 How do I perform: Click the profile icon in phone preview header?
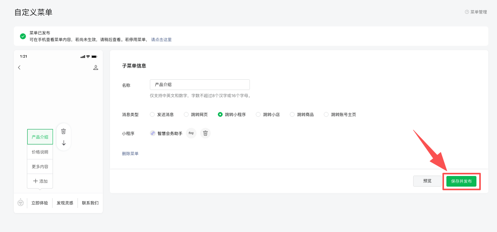(x=96, y=67)
